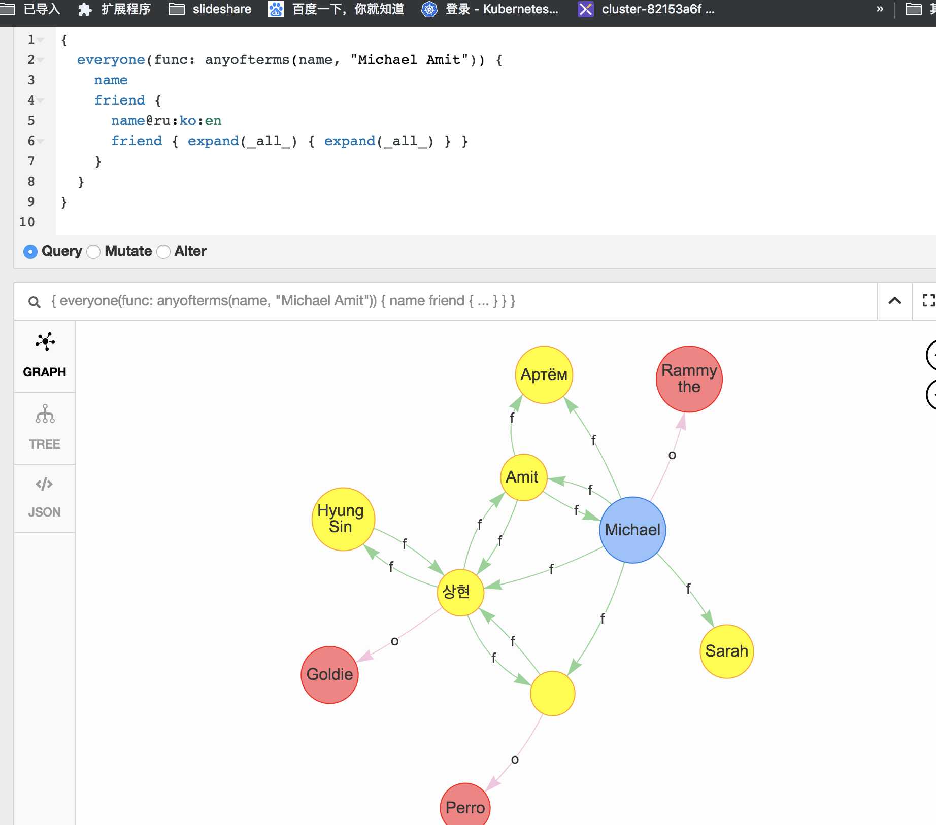The image size is (936, 825).
Task: Open the cluster-82153a6f bookmark
Action: pyautogui.click(x=646, y=9)
